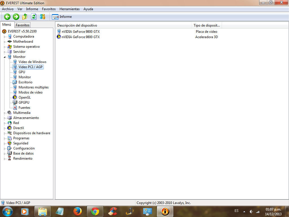Go up one level with toolbar arrow
Image resolution: width=289 pixels, height=217 pixels.
[x=25, y=17]
